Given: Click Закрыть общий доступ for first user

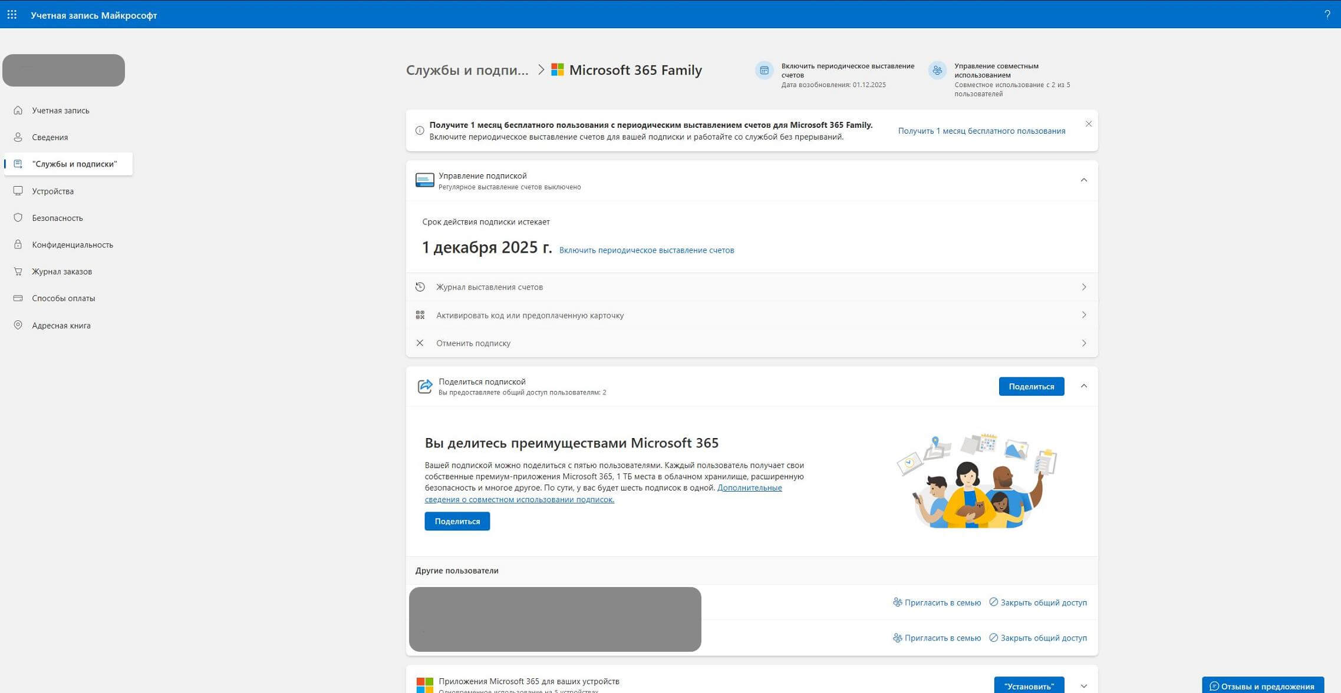Looking at the screenshot, I should [1038, 602].
